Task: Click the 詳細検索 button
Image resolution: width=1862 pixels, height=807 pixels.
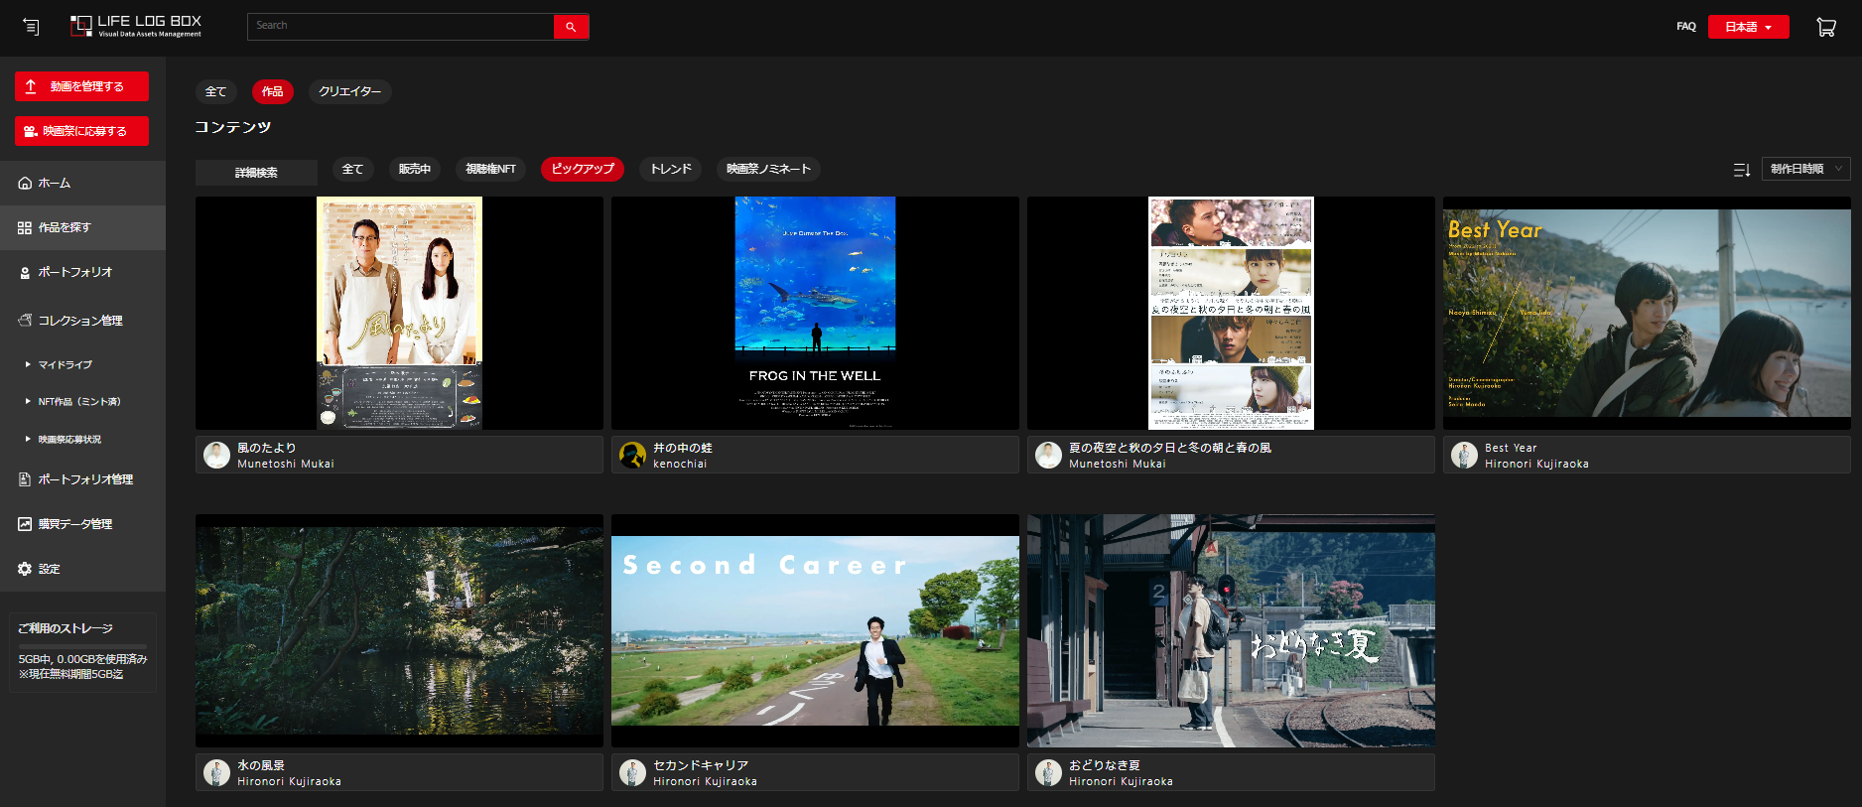Action: (x=256, y=173)
